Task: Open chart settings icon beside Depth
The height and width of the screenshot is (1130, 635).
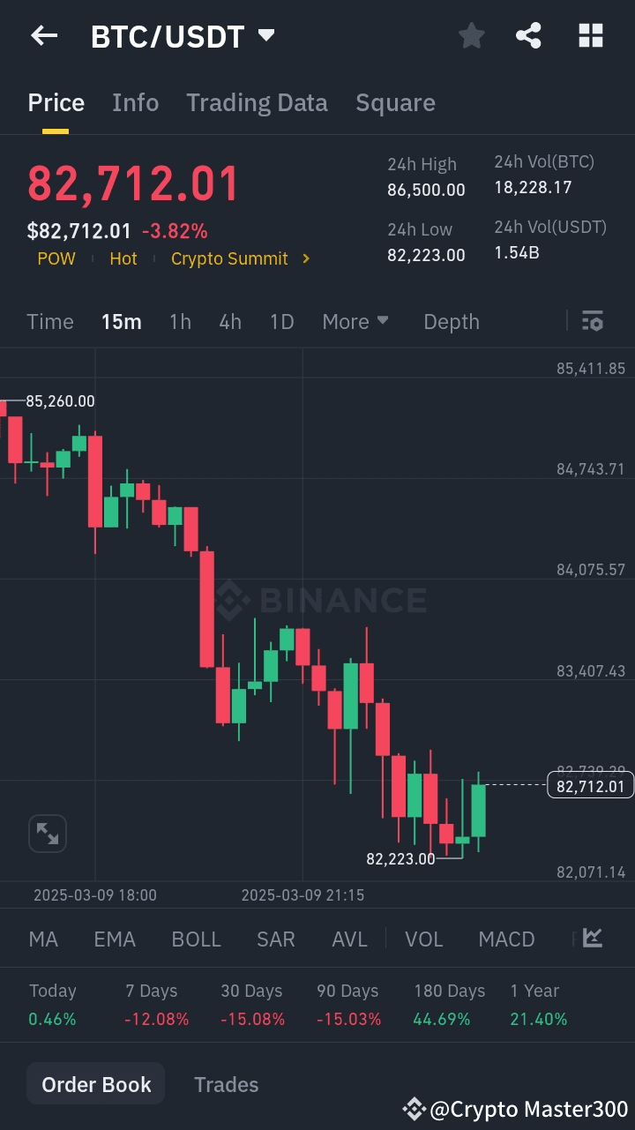Action: click(592, 321)
